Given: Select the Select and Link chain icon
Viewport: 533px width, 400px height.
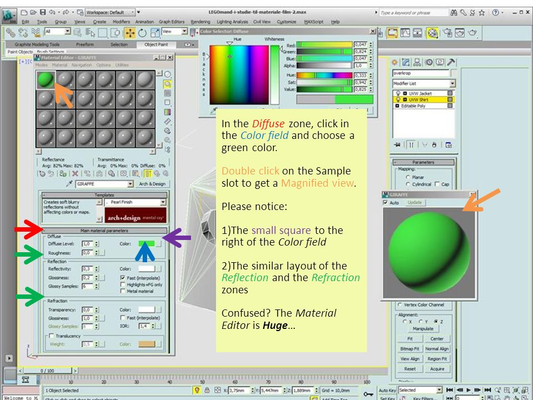Looking at the screenshot, I should tap(11, 33).
